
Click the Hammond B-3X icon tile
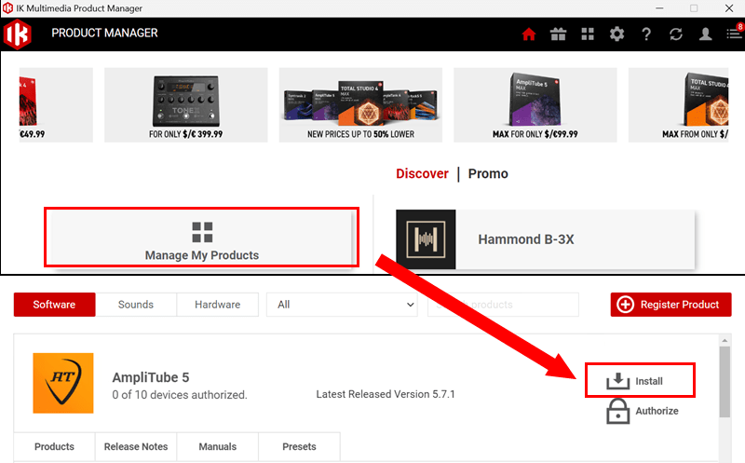pyautogui.click(x=426, y=239)
